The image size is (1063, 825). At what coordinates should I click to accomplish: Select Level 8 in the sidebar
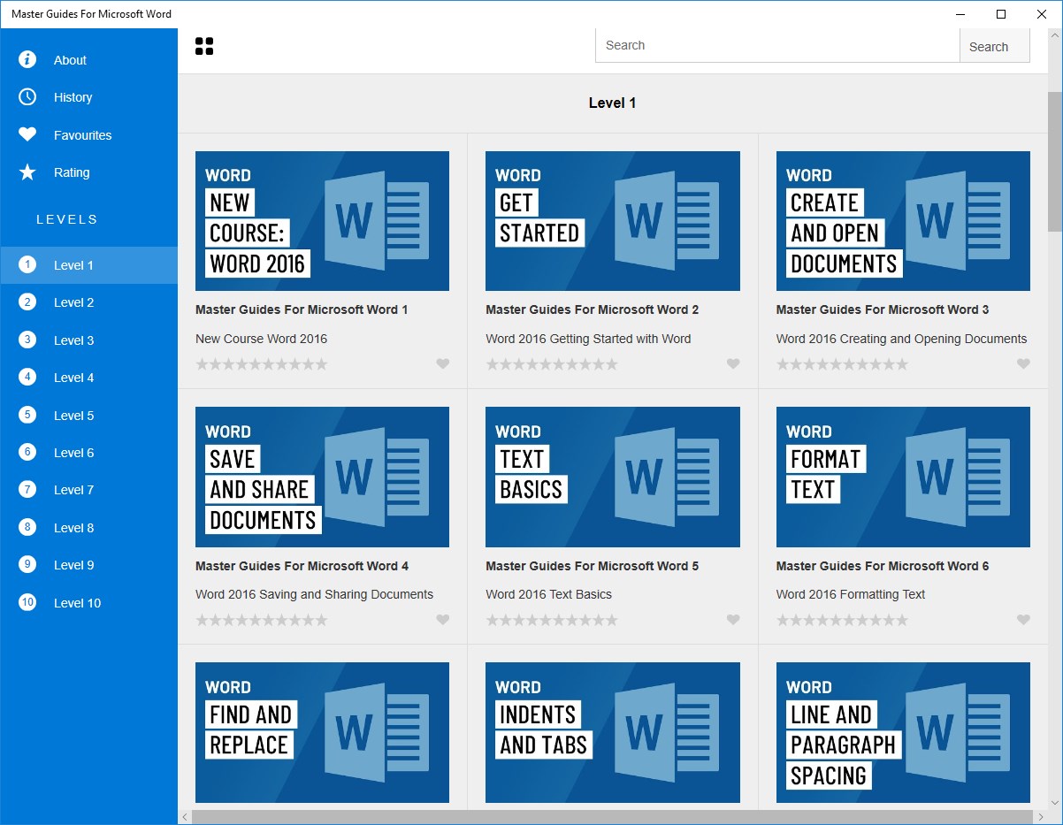tap(88, 528)
